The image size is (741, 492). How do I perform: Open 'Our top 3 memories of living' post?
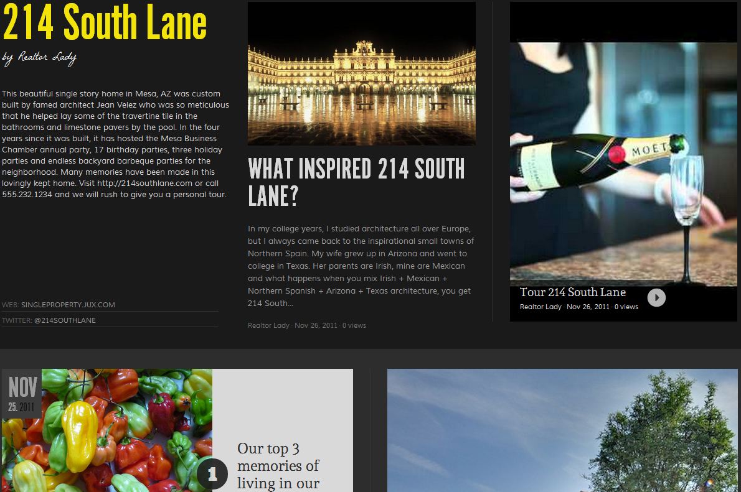pos(278,465)
